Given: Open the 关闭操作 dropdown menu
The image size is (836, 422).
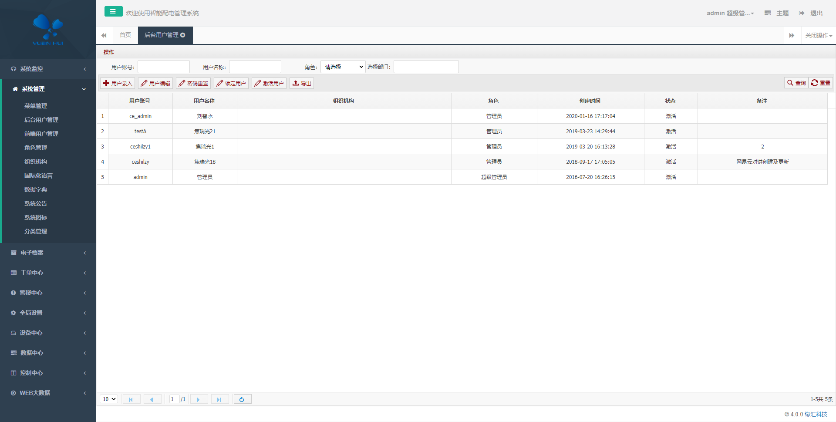Looking at the screenshot, I should [818, 35].
